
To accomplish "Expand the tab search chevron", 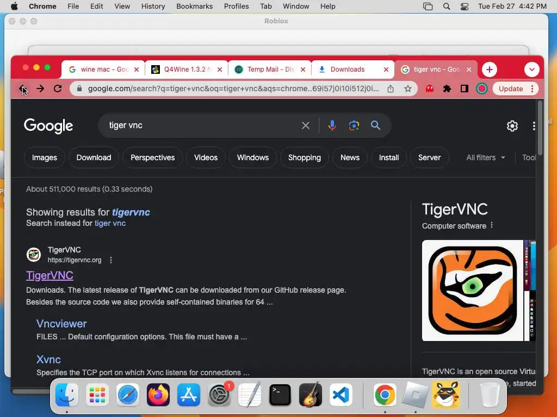I will click(x=532, y=69).
